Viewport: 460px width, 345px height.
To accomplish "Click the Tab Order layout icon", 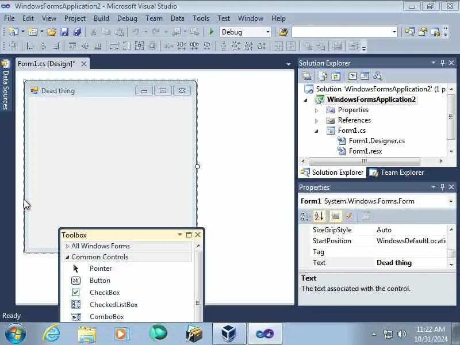I will (353, 46).
